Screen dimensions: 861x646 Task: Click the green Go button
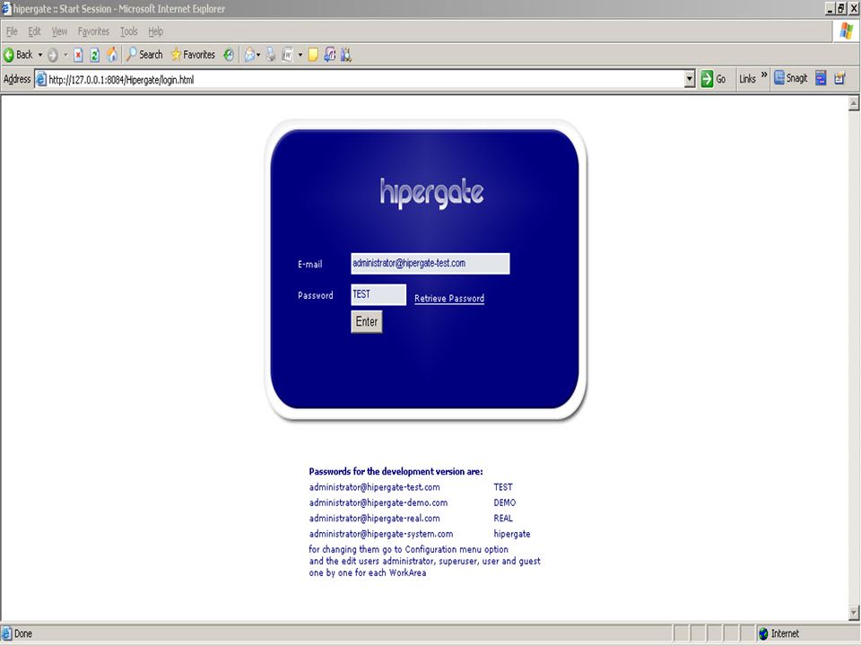713,79
